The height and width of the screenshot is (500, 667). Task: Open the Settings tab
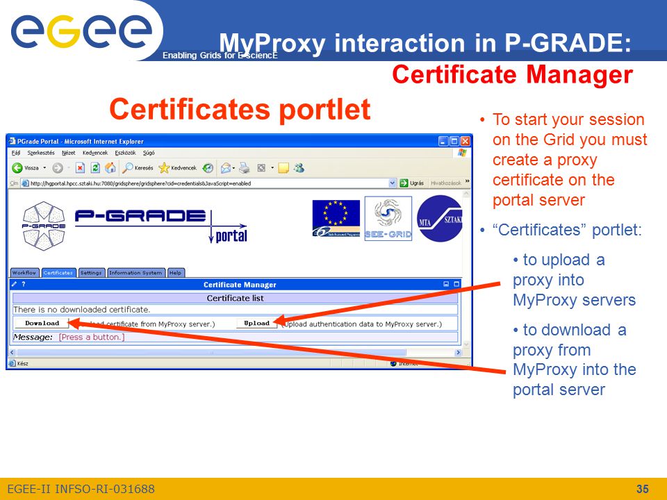click(91, 273)
